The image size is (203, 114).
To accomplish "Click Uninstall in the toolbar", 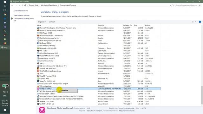I will (x=52, y=22).
